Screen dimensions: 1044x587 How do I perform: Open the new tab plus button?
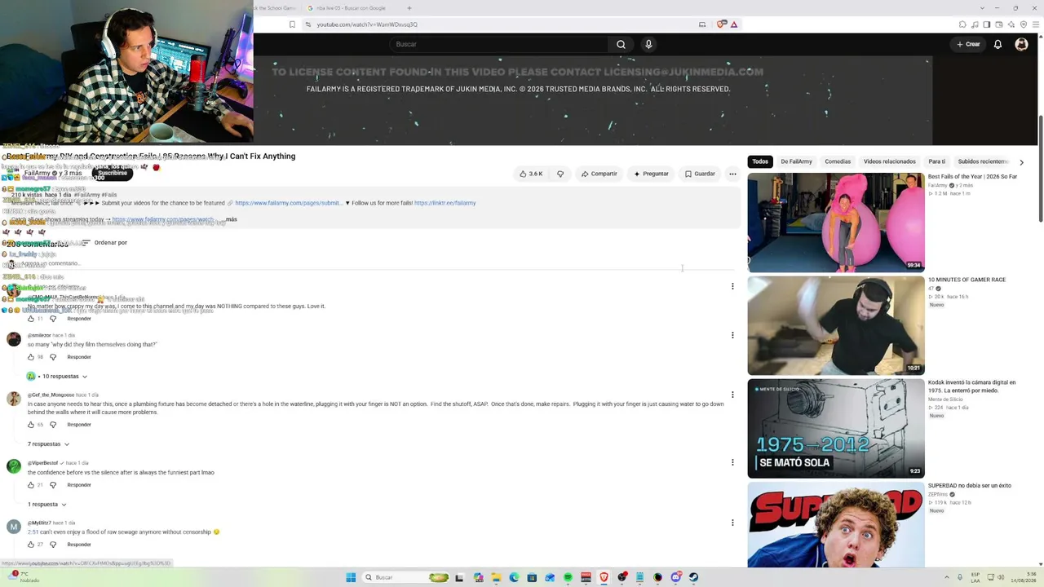[x=409, y=8]
